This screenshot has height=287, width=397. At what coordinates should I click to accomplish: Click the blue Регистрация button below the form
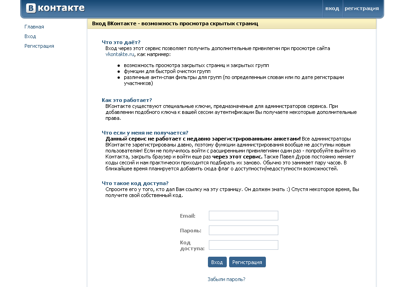[x=247, y=262]
